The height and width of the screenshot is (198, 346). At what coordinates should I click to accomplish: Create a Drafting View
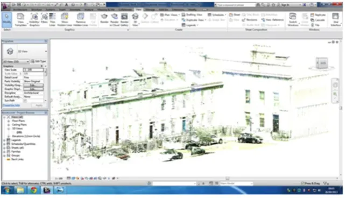click(x=192, y=15)
